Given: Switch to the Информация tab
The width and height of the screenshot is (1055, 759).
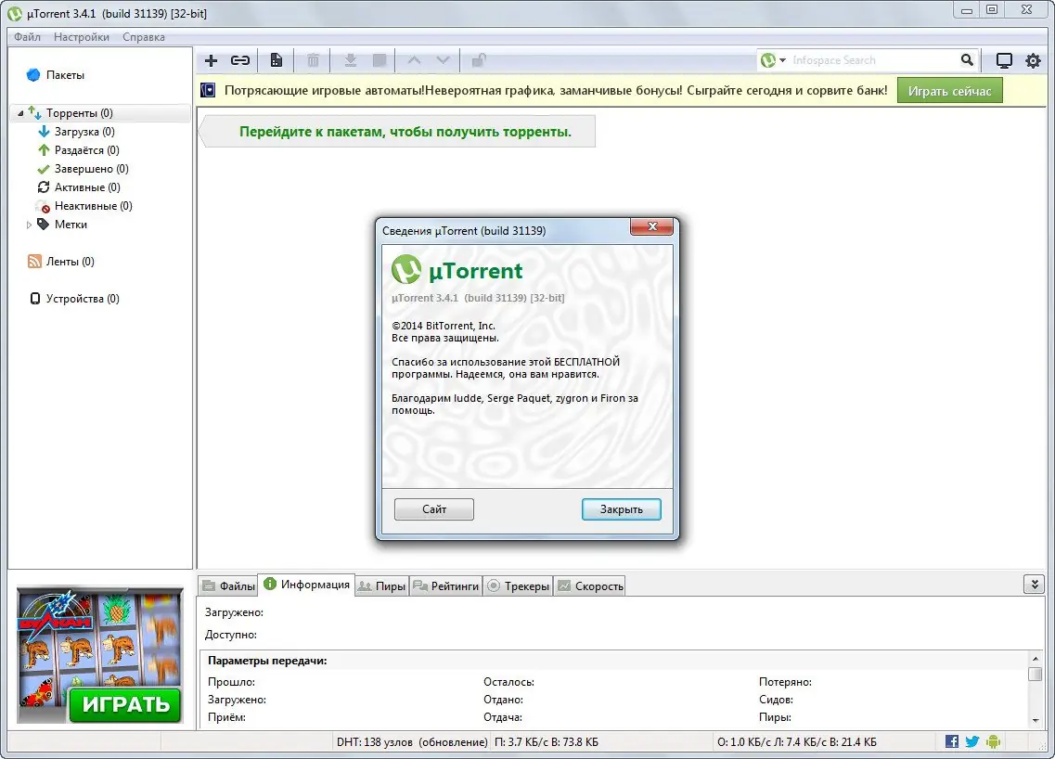Looking at the screenshot, I should click(x=307, y=584).
